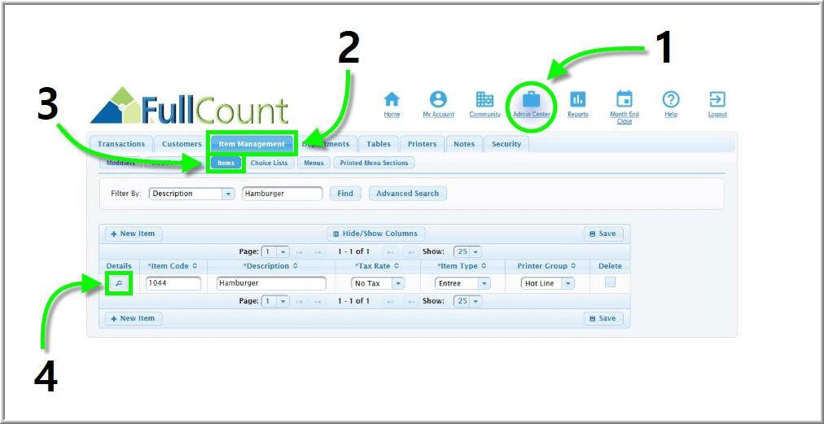The image size is (824, 424).
Task: Open Month End Close calendar icon
Action: click(x=625, y=99)
